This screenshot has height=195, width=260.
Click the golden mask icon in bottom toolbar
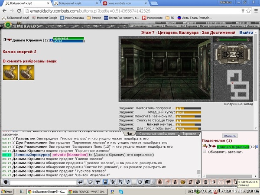pyautogui.click(x=183, y=182)
